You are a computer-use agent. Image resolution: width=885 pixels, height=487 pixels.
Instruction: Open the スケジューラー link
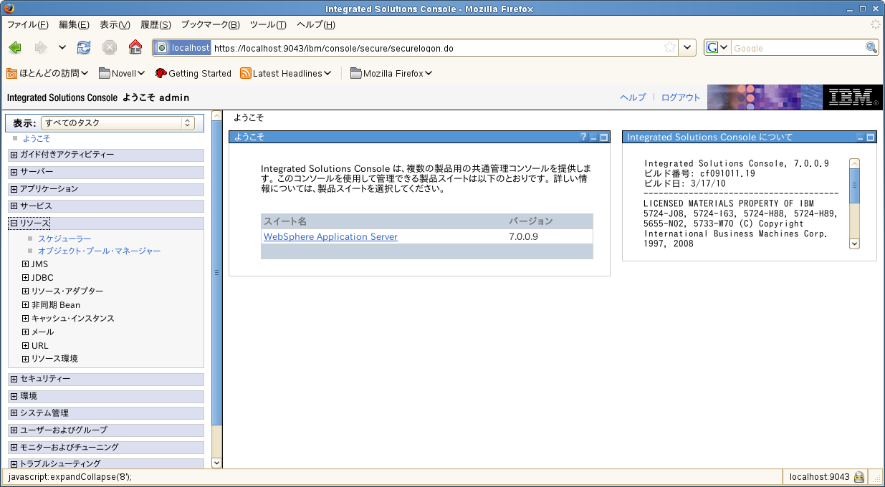click(x=64, y=238)
